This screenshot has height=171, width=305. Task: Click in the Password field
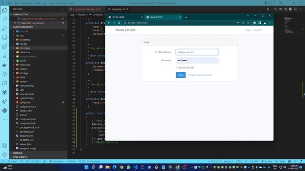click(x=197, y=60)
